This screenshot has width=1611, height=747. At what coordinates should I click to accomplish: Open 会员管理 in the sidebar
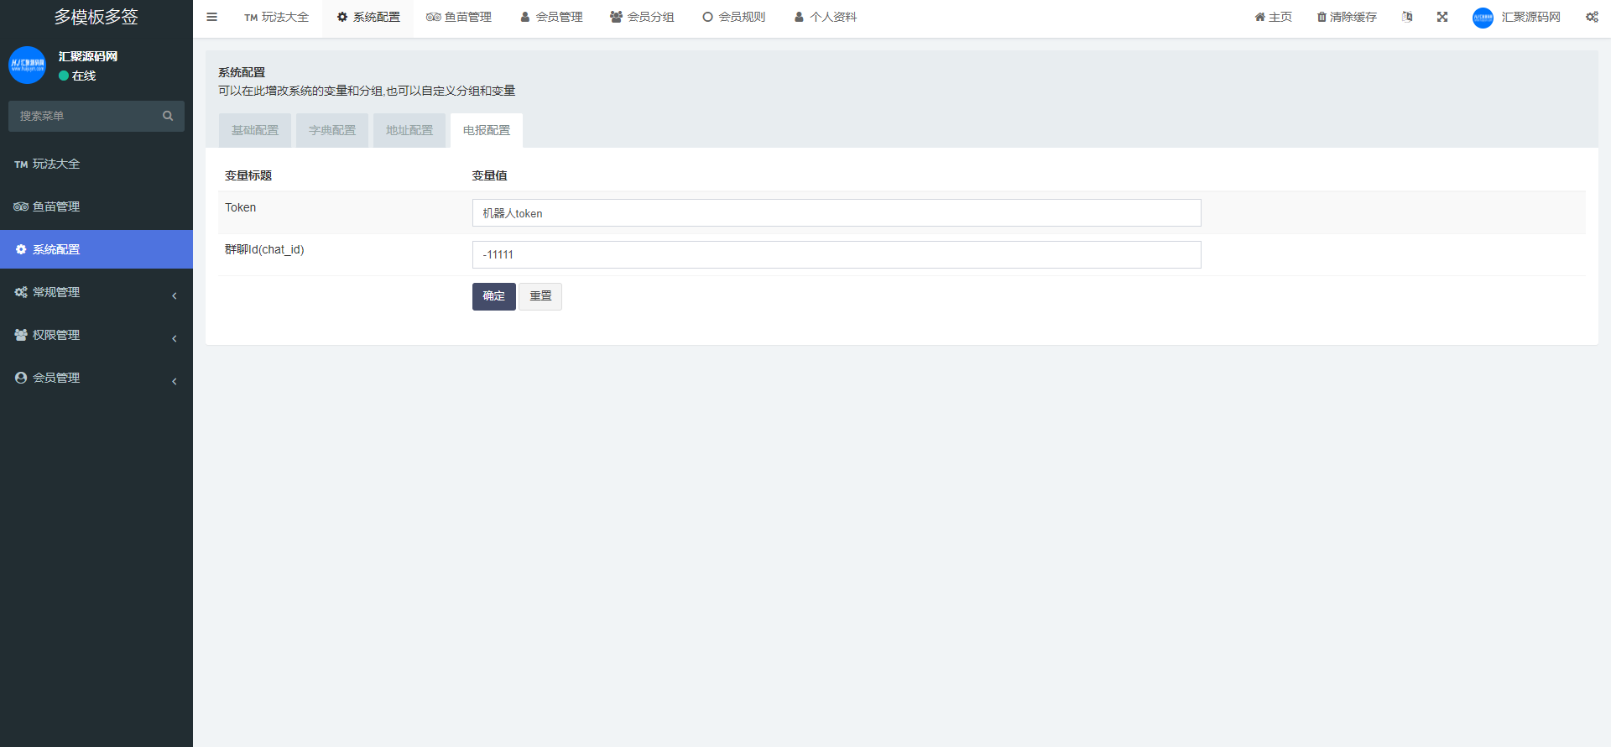pyautogui.click(x=96, y=378)
